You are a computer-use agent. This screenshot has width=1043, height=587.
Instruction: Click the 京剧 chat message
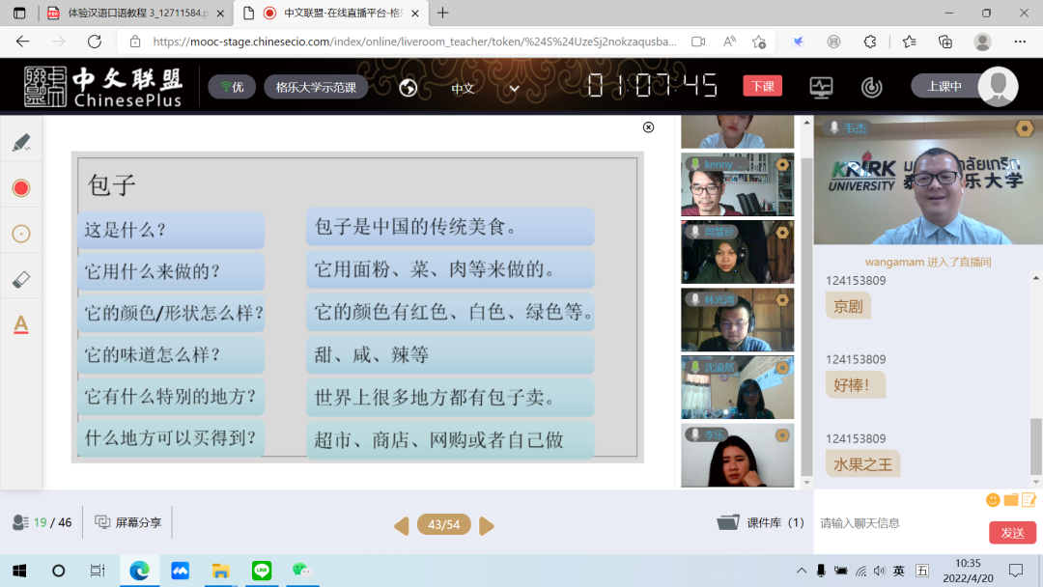tap(848, 306)
